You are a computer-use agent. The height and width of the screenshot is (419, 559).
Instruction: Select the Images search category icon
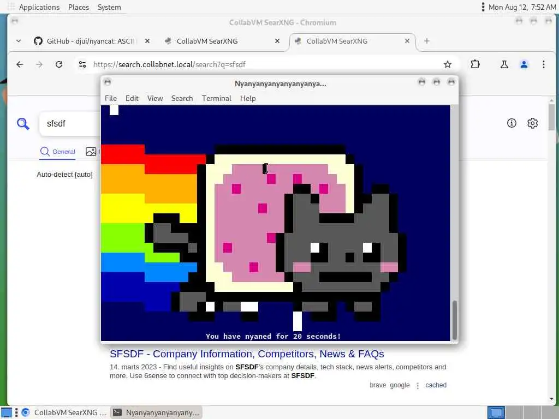point(91,152)
